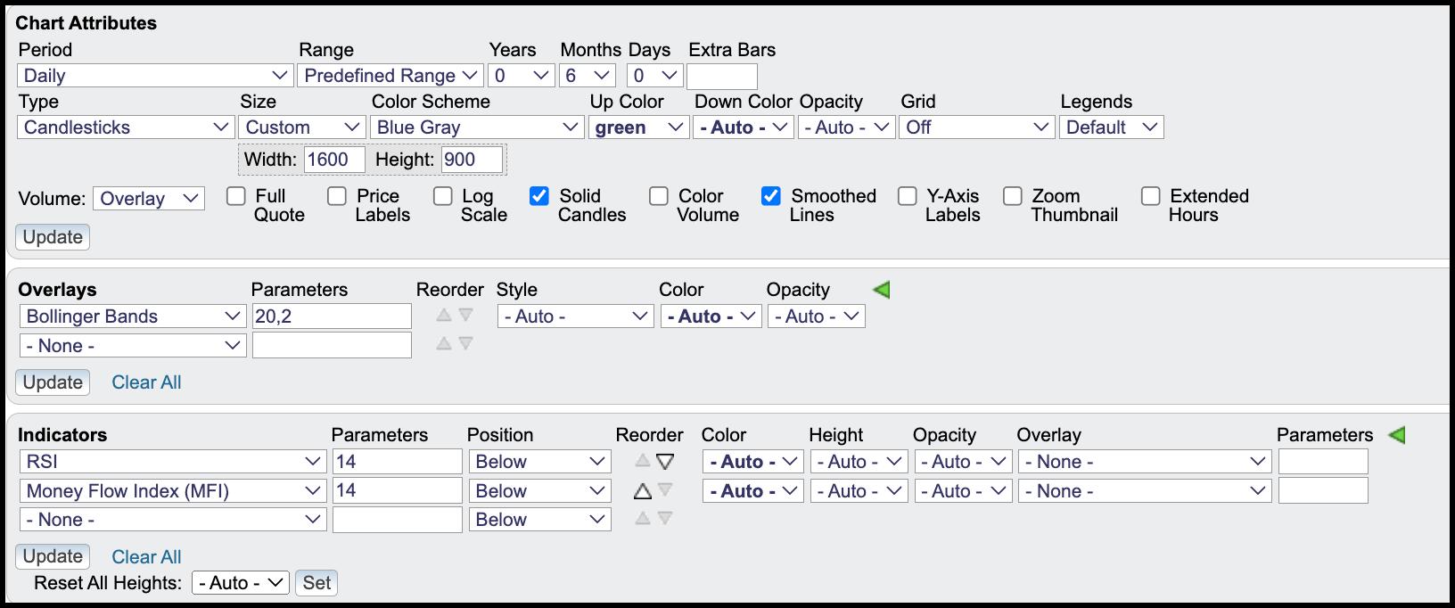Open the Bollinger Bands overlay selector

[132, 316]
